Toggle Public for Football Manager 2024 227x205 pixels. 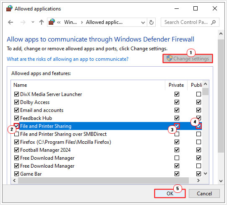point(198,150)
